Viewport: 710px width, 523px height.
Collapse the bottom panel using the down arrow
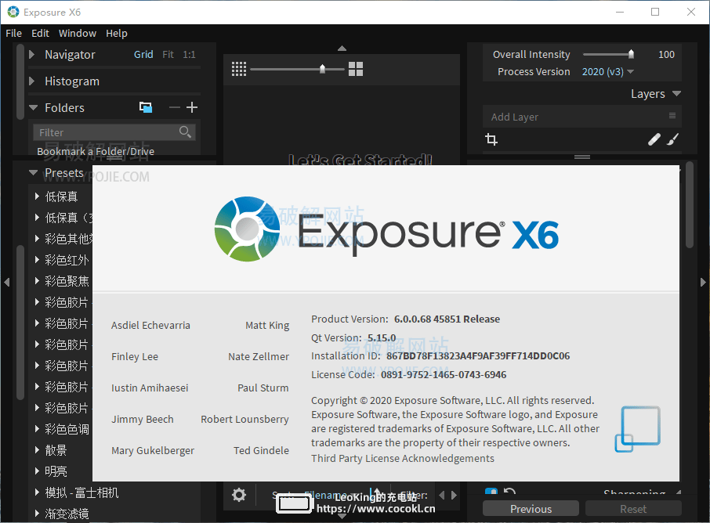[x=342, y=516]
